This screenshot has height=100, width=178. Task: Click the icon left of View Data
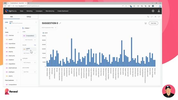(x=145, y=23)
